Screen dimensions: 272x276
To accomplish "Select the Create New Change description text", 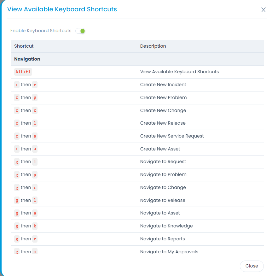I will tap(163, 110).
